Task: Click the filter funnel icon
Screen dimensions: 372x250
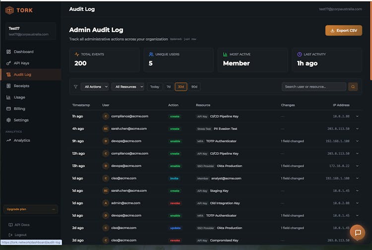Action: [76, 87]
